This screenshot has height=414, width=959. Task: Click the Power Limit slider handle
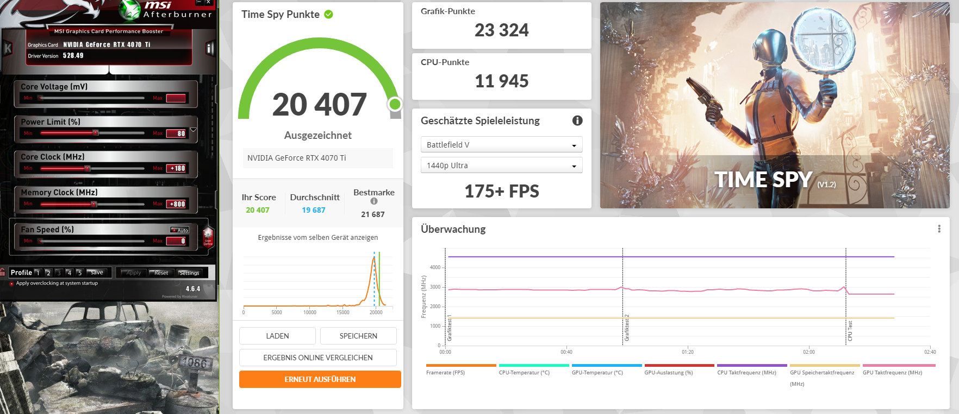[x=96, y=133]
